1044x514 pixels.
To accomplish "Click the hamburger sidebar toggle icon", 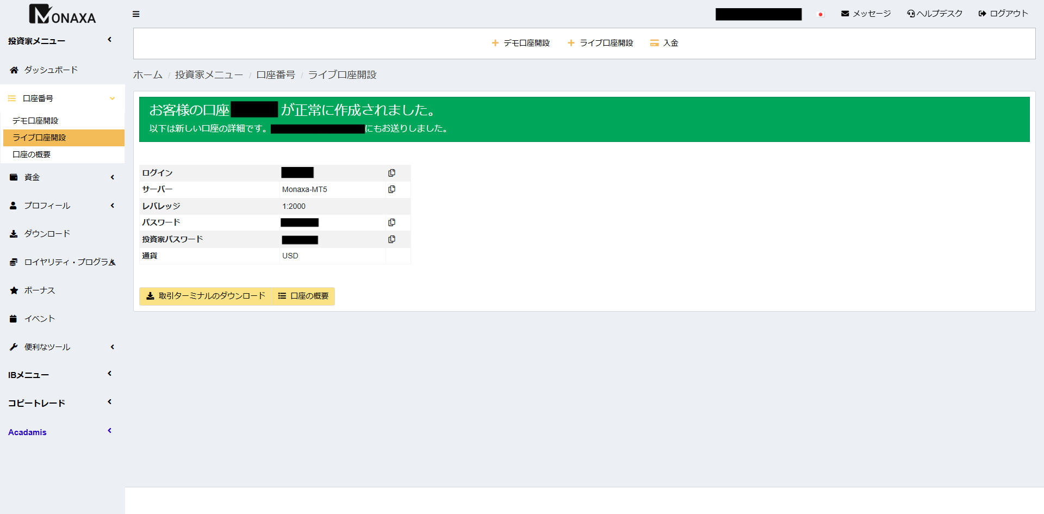I will pos(136,14).
